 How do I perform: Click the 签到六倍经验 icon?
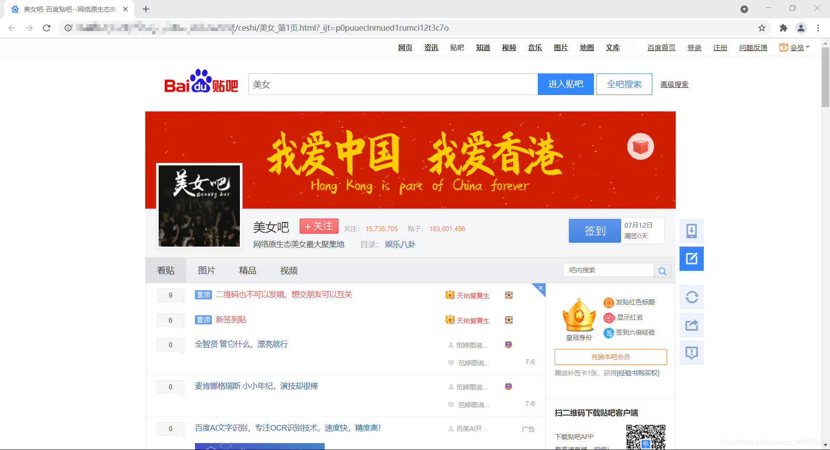tap(609, 333)
